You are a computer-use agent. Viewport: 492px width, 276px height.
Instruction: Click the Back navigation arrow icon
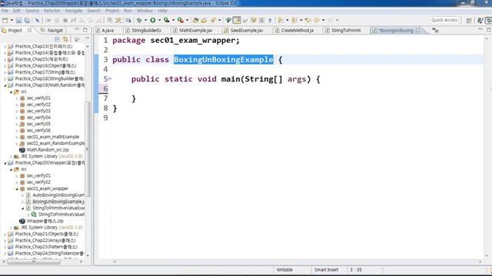317,21
